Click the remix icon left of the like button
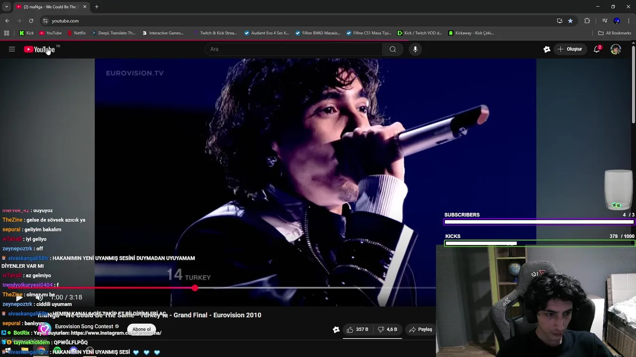Image resolution: width=636 pixels, height=357 pixels. click(336, 329)
